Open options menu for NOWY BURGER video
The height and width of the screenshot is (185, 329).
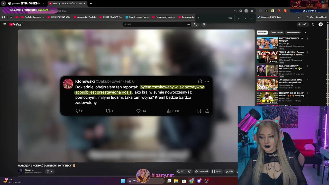pyautogui.click(x=307, y=39)
